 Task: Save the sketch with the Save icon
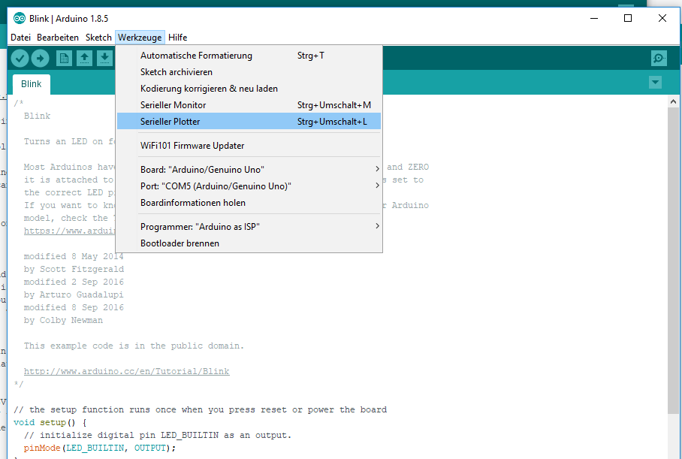(x=104, y=59)
